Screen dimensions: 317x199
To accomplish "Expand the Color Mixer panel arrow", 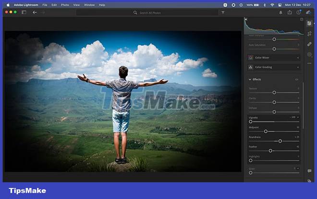I will point(298,58).
